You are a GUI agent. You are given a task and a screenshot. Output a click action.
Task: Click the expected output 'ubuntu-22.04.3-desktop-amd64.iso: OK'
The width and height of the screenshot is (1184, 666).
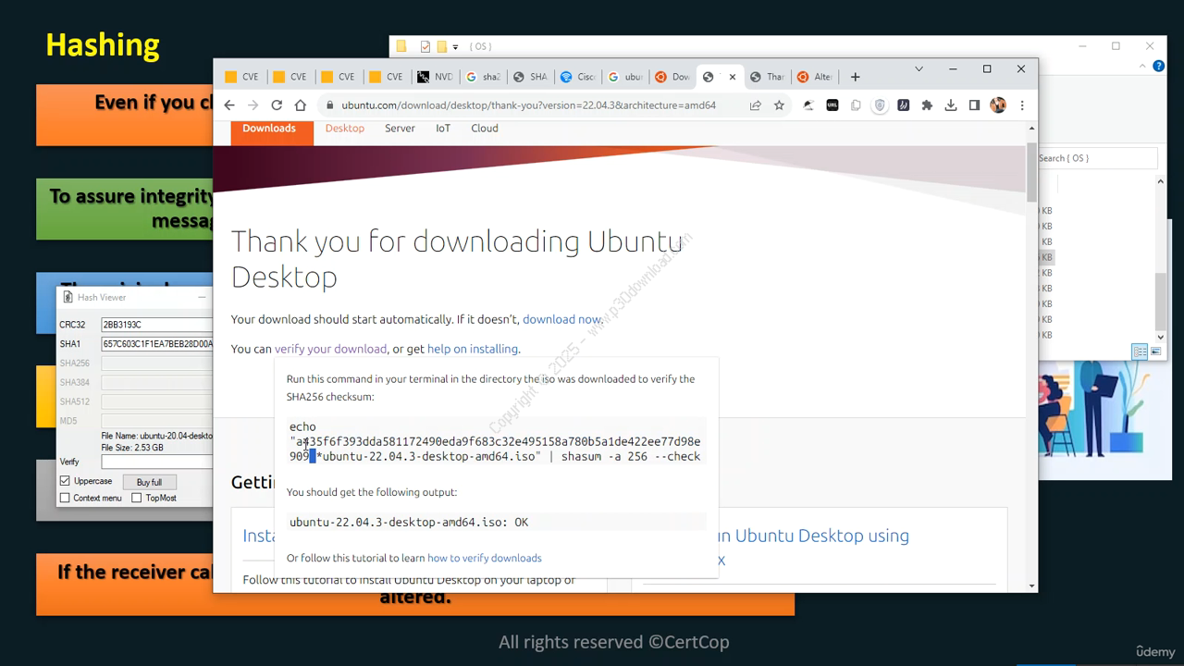pos(409,523)
